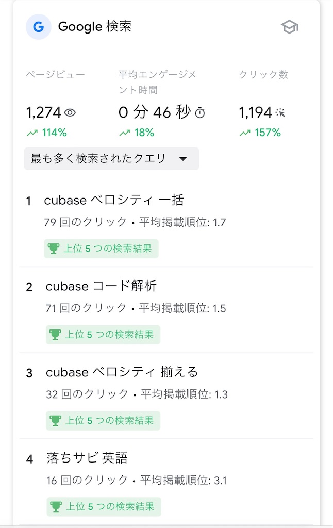
Task: Click the eye icon next to ページビュー count
Action: pos(71,112)
